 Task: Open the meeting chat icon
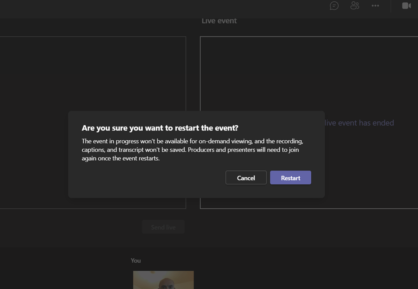pos(334,6)
